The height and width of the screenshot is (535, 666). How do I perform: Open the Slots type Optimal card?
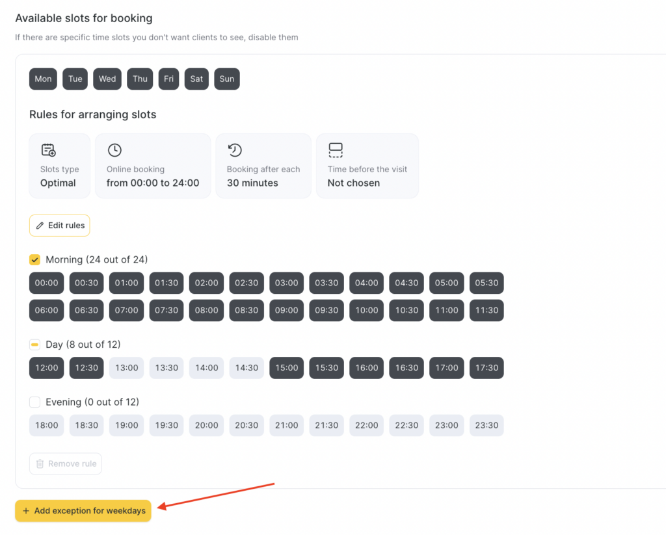click(x=59, y=166)
